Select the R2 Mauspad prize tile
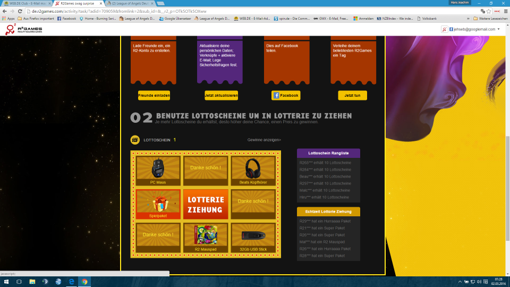The image size is (510, 287). 205,237
